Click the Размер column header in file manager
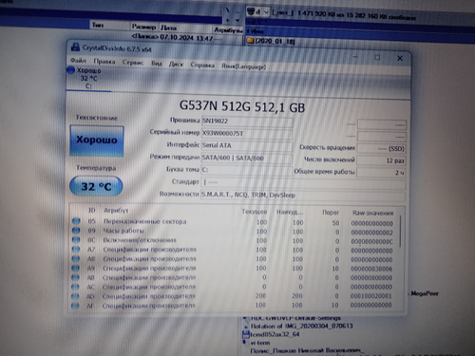 tap(144, 27)
